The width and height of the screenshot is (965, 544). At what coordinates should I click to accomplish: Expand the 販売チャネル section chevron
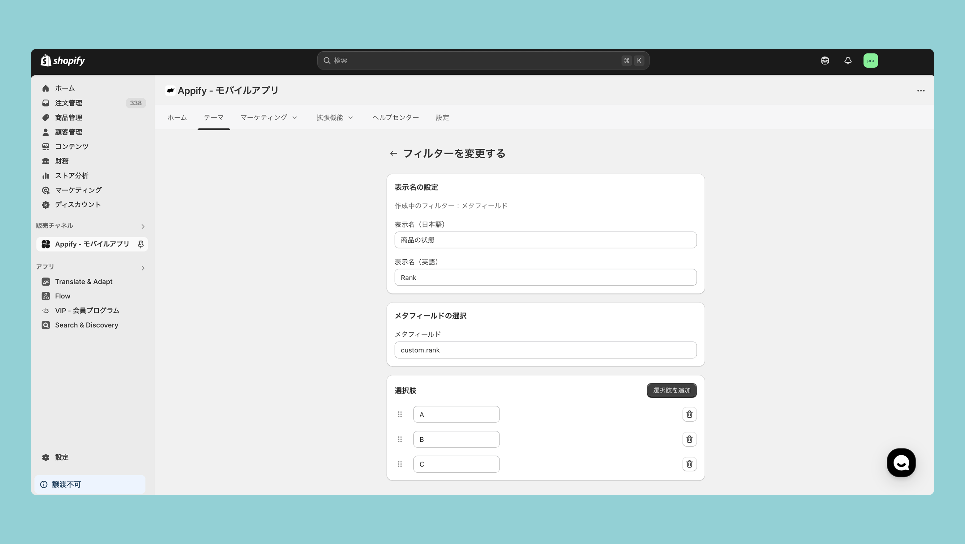coord(143,227)
